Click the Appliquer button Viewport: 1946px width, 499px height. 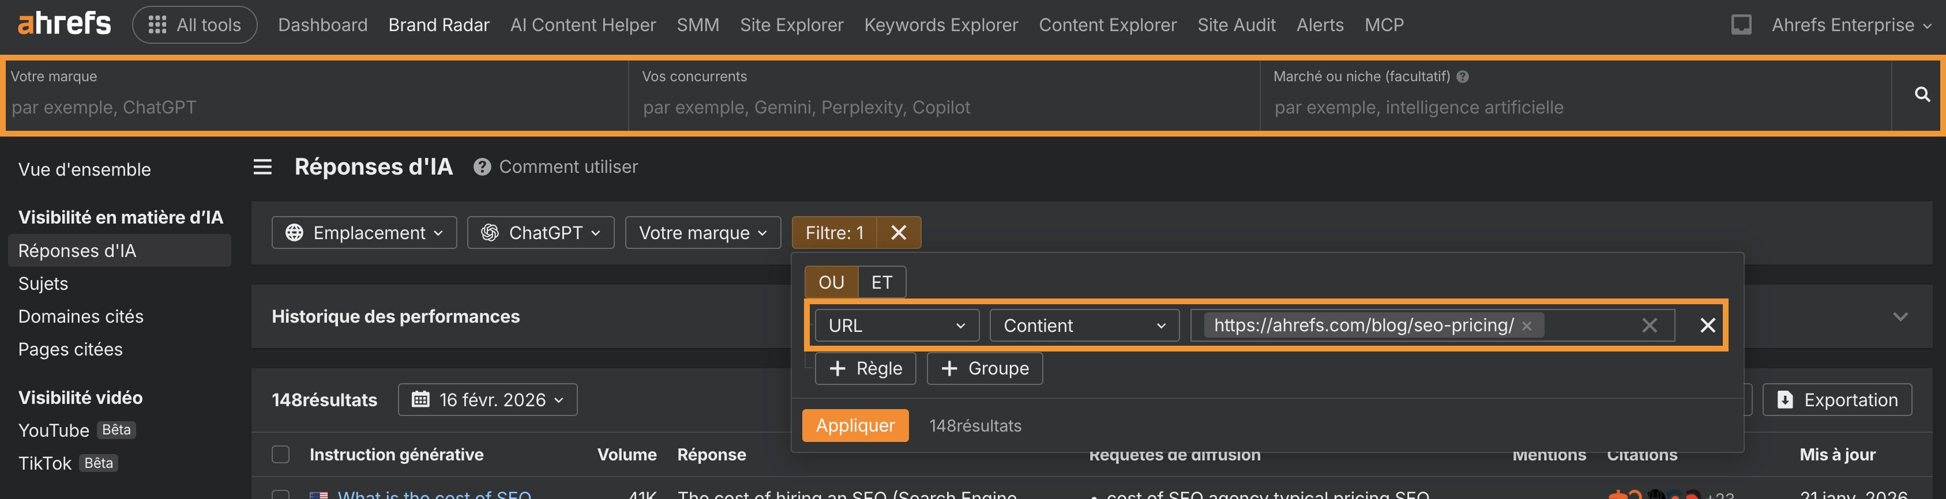point(855,426)
